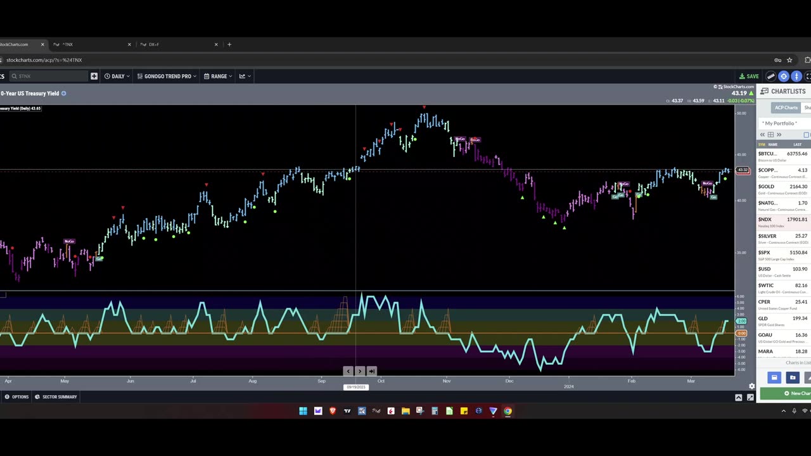Click the New Chart green button
Viewport: 811px width, 456px height.
pos(786,393)
